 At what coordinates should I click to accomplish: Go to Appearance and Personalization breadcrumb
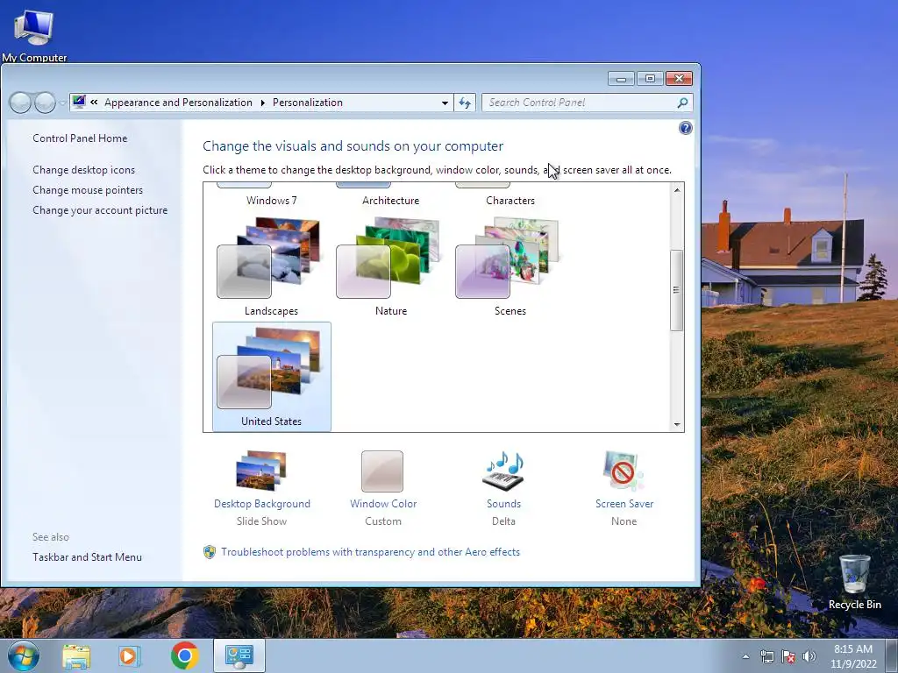pyautogui.click(x=178, y=103)
